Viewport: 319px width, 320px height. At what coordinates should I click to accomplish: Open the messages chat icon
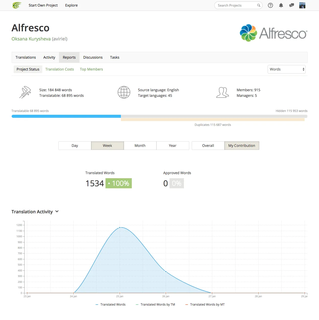click(x=292, y=5)
